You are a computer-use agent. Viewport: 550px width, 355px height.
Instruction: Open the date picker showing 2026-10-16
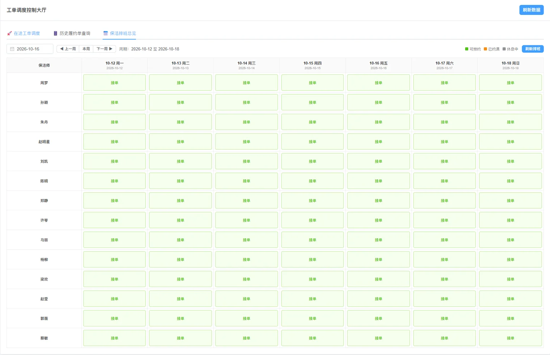tap(30, 49)
